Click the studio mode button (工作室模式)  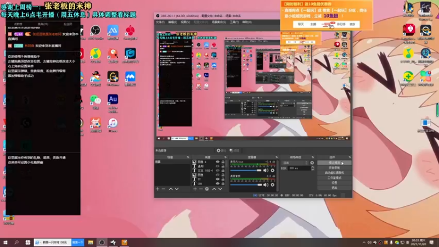(334, 178)
